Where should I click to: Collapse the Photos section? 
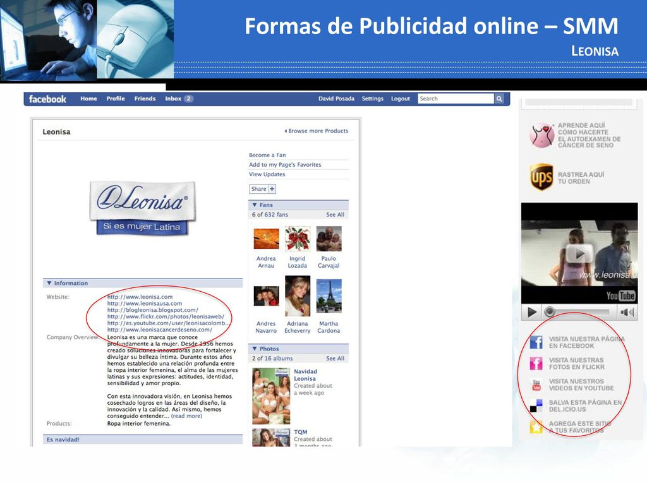click(255, 349)
